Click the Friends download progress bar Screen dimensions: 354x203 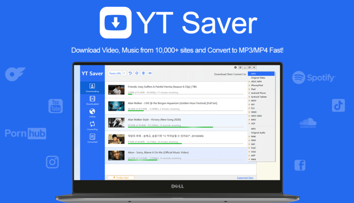(x=186, y=94)
